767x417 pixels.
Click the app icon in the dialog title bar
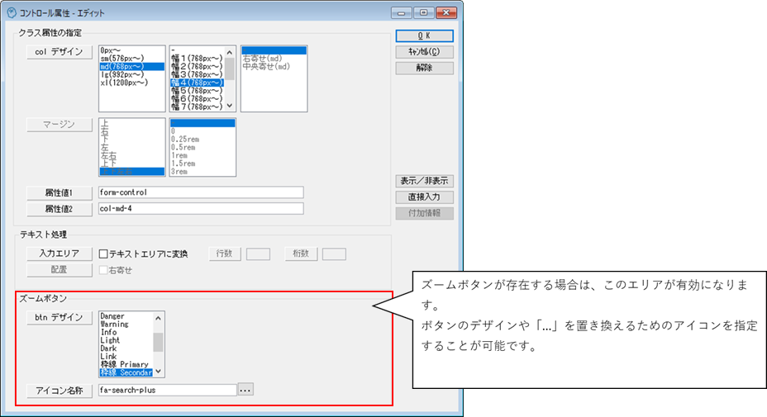click(12, 13)
